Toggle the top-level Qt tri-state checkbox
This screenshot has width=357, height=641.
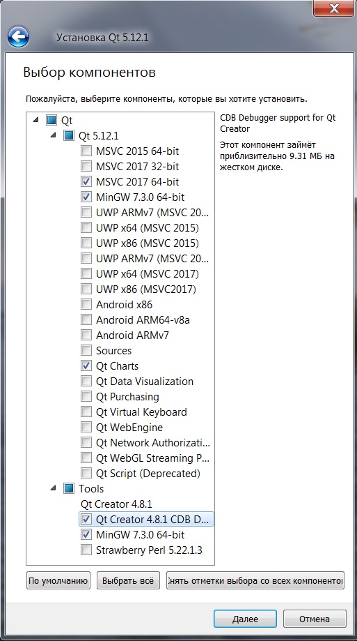click(x=51, y=120)
